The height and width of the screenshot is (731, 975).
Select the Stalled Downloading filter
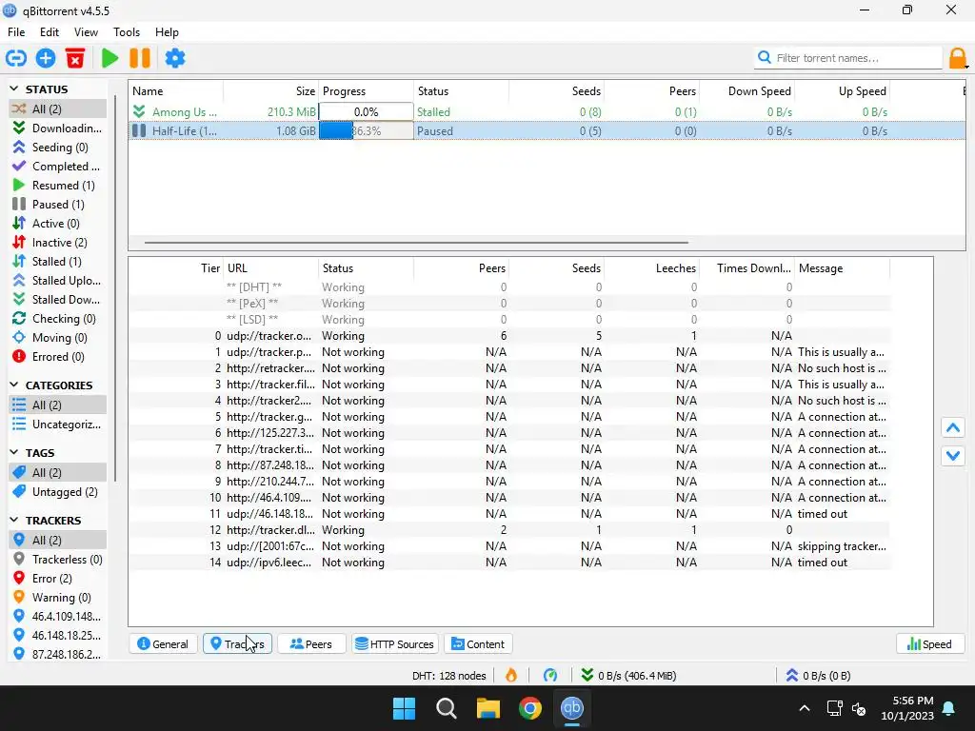(58, 300)
